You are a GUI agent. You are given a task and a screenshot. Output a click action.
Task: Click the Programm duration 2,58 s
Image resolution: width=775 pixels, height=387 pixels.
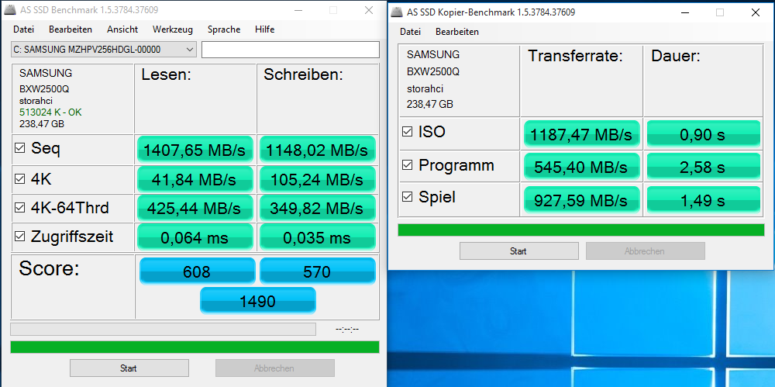click(704, 167)
